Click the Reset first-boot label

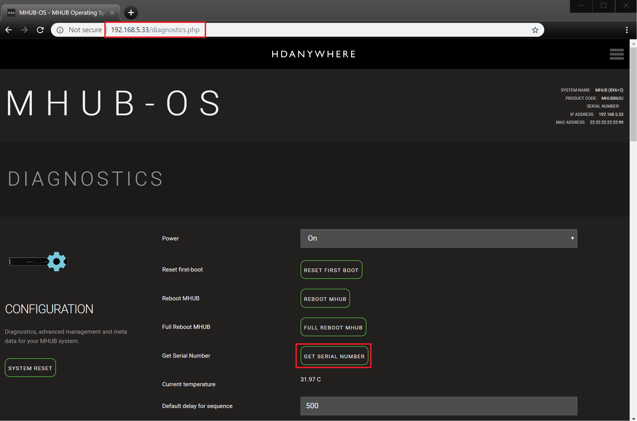pyautogui.click(x=182, y=270)
